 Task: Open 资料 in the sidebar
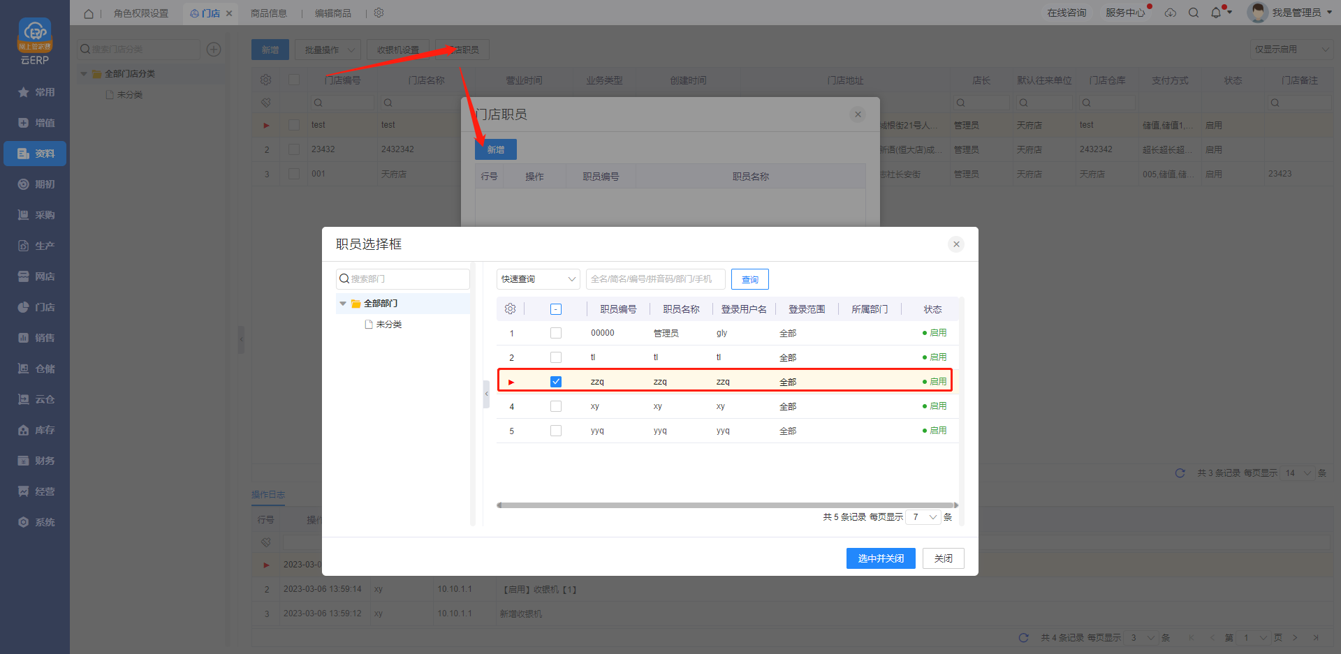tap(35, 154)
